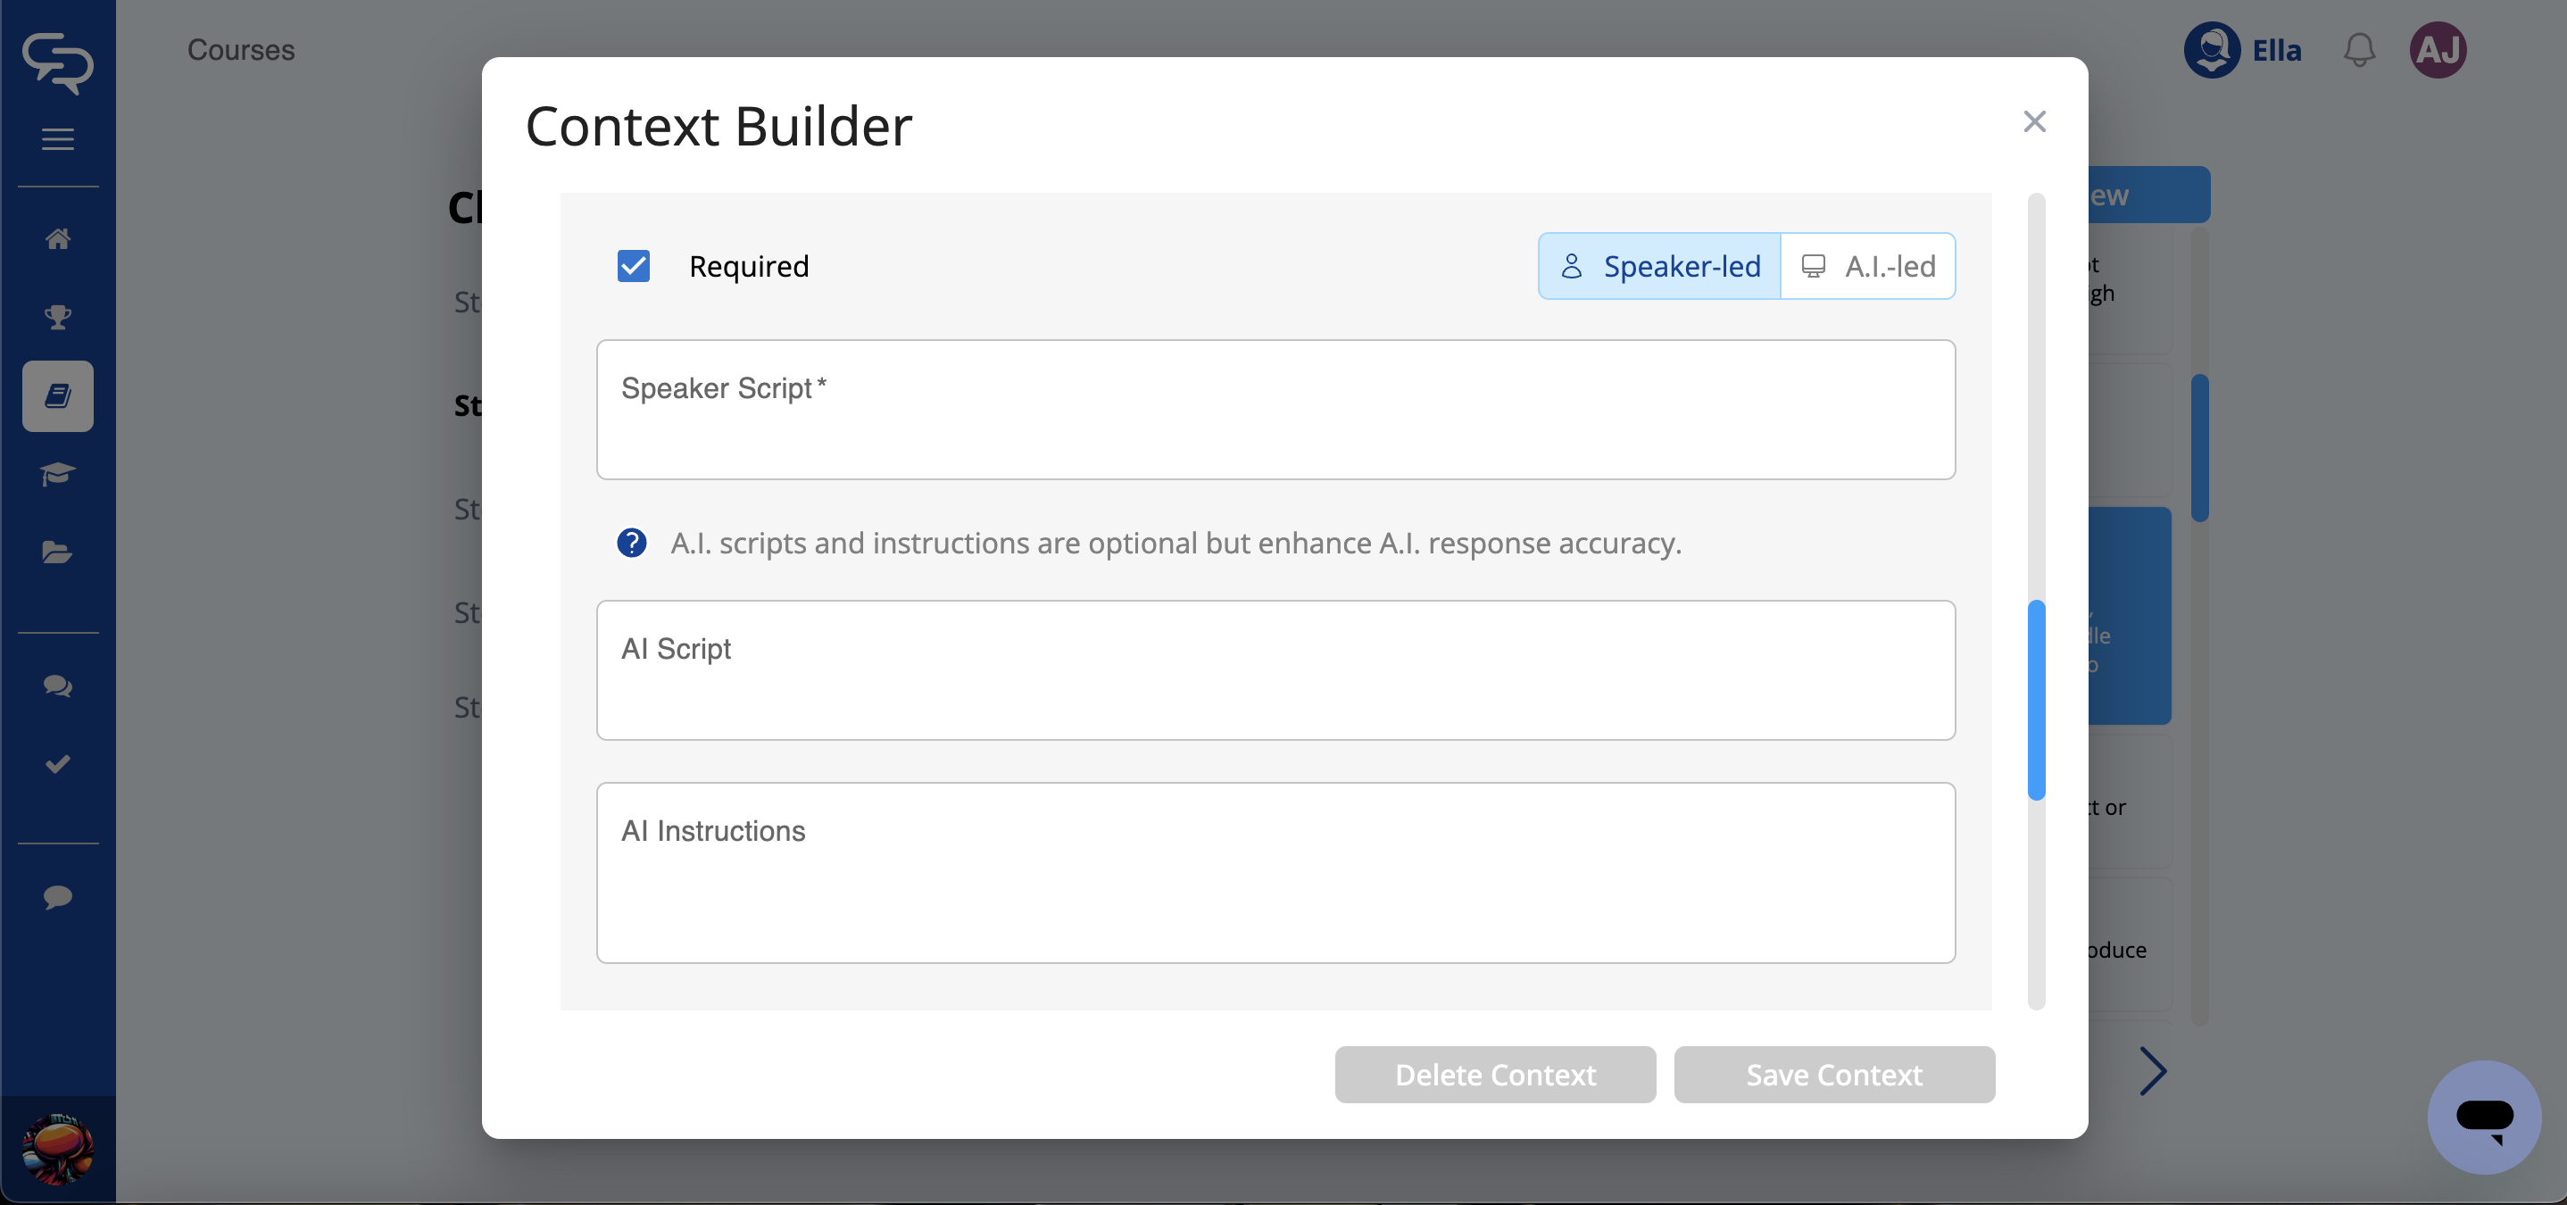Image resolution: width=2567 pixels, height=1205 pixels.
Task: Click the next arrow chevron
Action: click(x=2153, y=1071)
